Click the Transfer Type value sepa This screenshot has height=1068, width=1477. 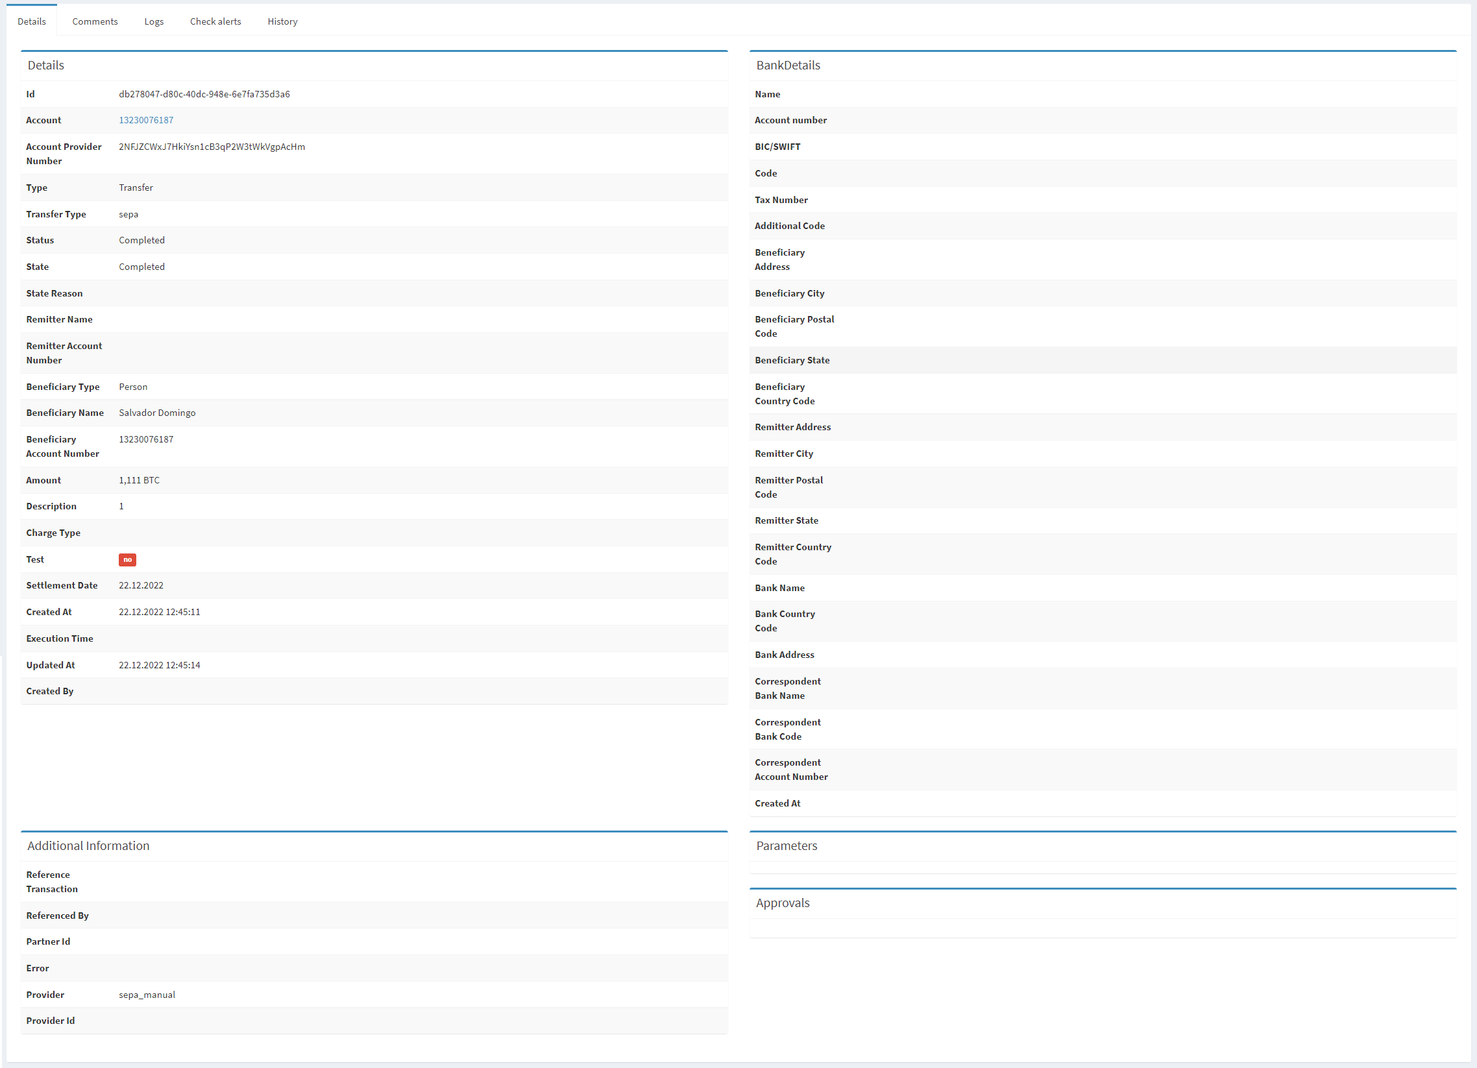click(128, 214)
